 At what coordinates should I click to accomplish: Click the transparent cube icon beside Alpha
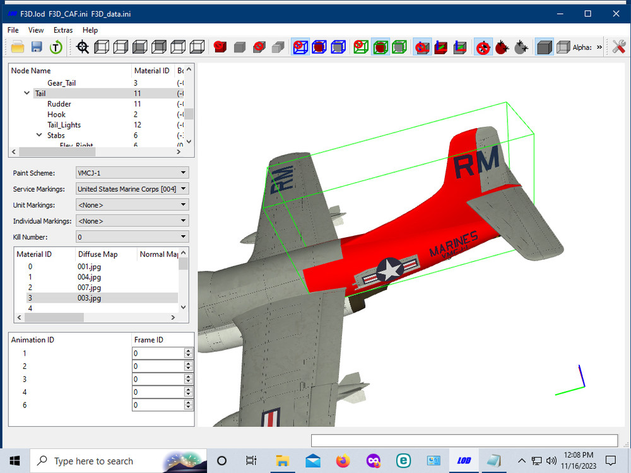pyautogui.click(x=563, y=47)
